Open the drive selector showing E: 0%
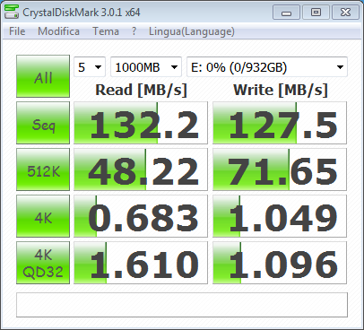The height and width of the screenshot is (330, 364). (267, 67)
